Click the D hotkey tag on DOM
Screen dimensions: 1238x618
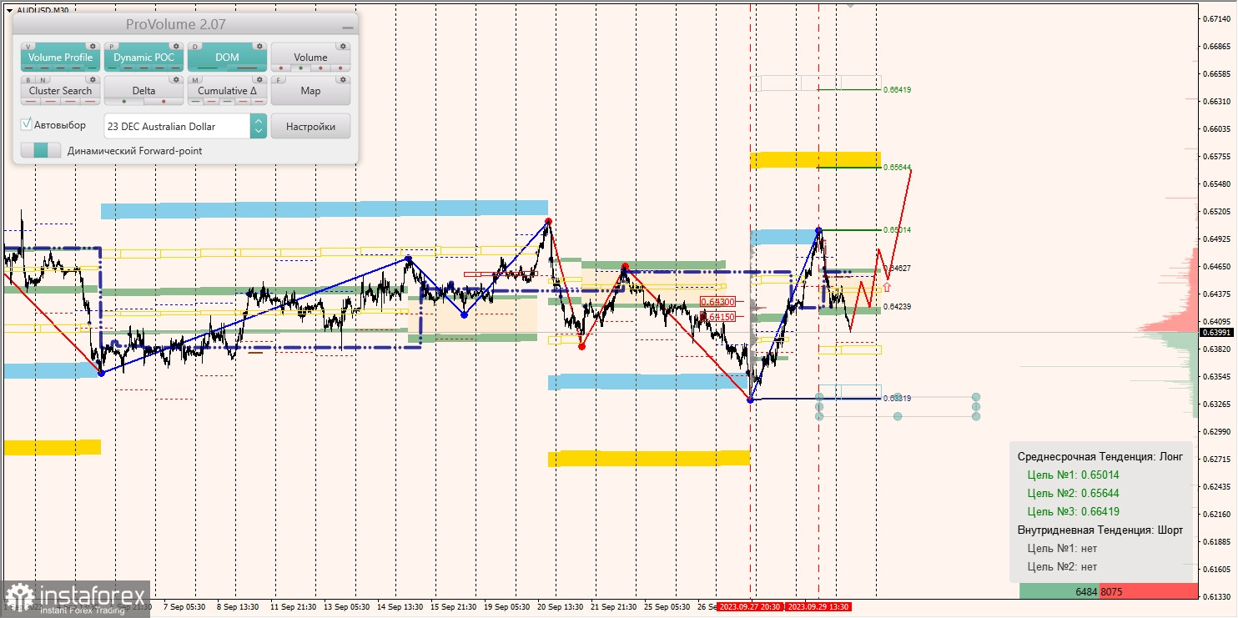[x=195, y=47]
